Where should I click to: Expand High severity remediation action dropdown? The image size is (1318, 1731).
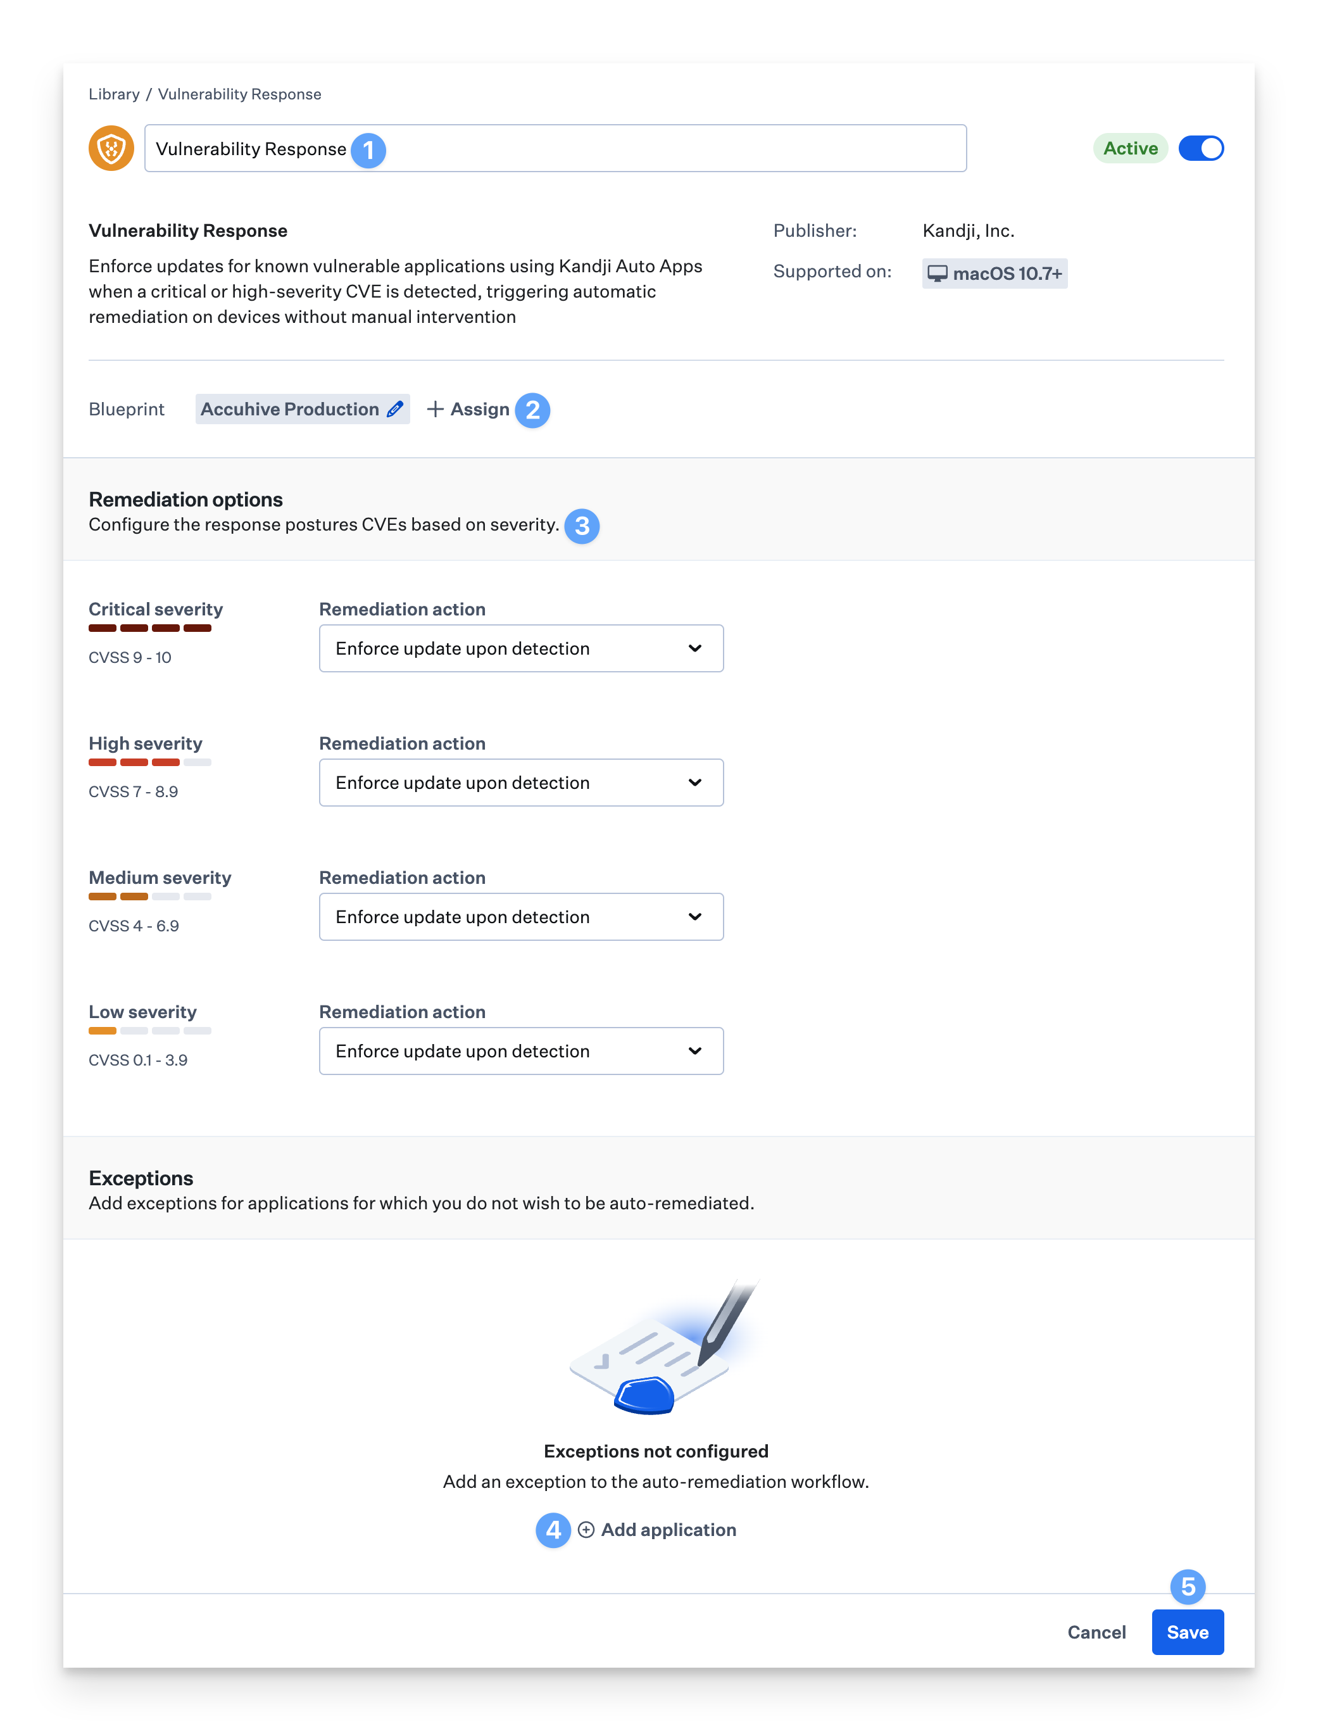point(521,783)
